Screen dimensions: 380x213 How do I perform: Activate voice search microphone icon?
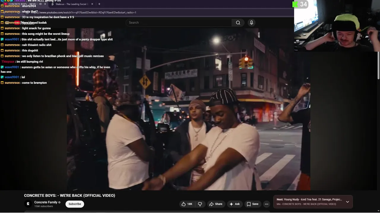pyautogui.click(x=251, y=22)
